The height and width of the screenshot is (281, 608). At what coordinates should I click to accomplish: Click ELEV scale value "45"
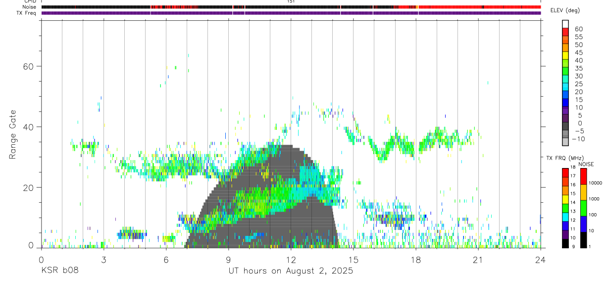pyautogui.click(x=578, y=53)
